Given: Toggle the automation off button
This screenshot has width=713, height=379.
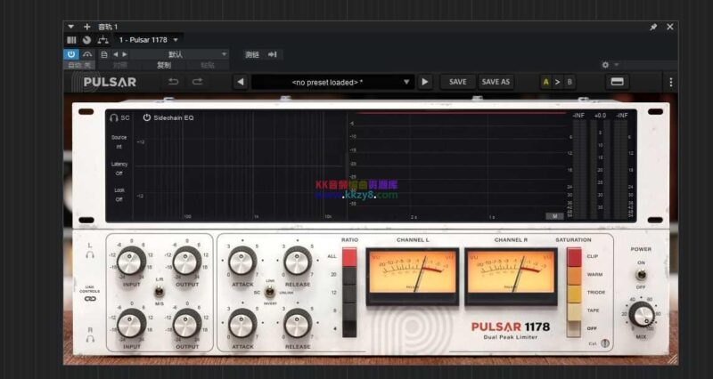Looking at the screenshot, I should pyautogui.click(x=79, y=65).
